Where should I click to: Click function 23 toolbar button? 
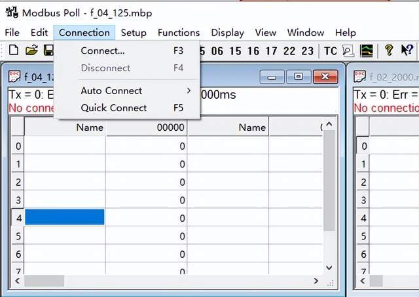(x=307, y=51)
